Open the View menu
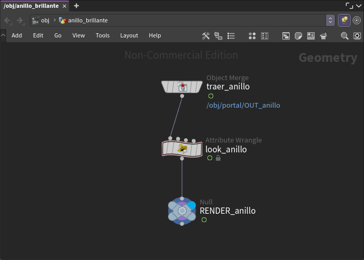 click(79, 35)
